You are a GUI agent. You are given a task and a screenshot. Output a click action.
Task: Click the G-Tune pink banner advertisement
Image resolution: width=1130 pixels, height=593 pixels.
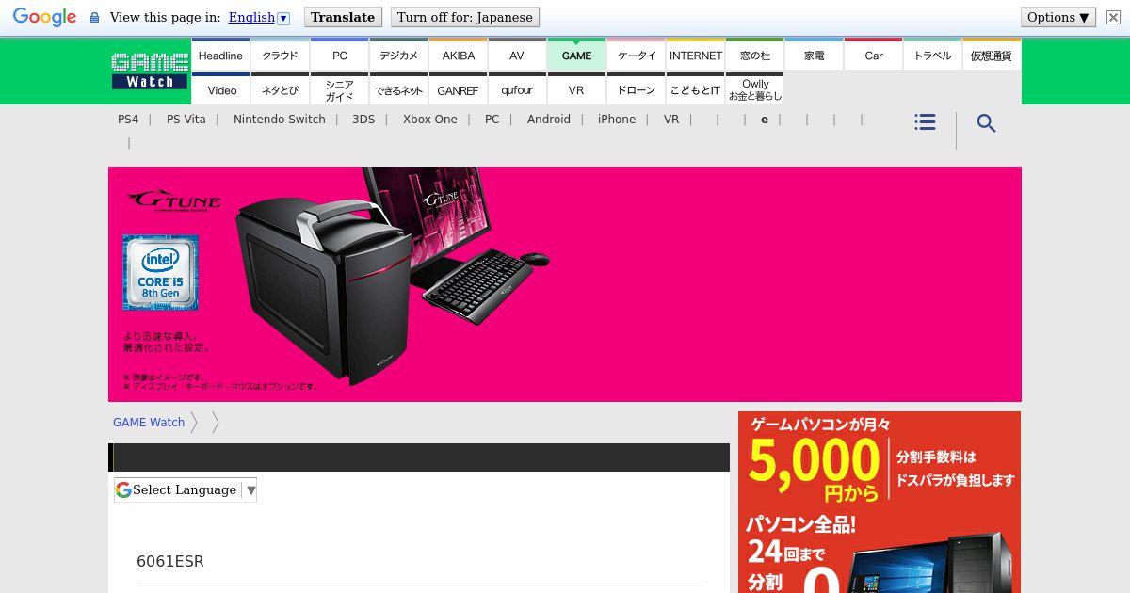[565, 284]
